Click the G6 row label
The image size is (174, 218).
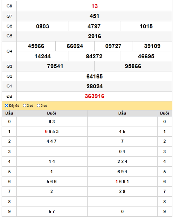coord(9,26)
